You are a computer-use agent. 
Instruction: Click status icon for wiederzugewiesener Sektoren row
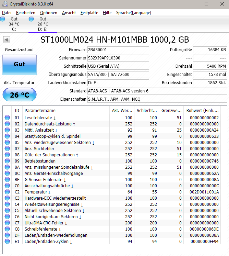pyautogui.click(x=7, y=142)
